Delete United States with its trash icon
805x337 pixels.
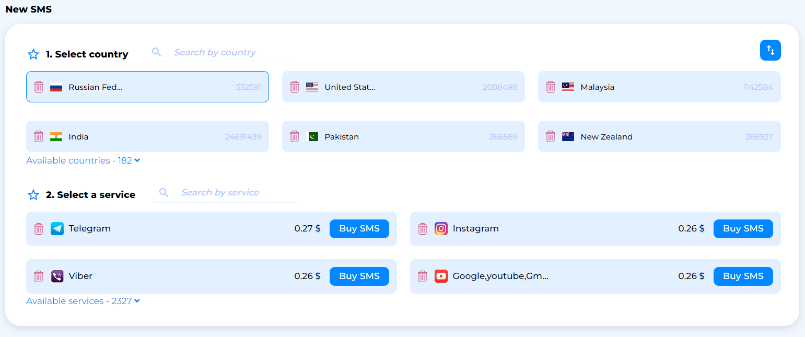[295, 87]
